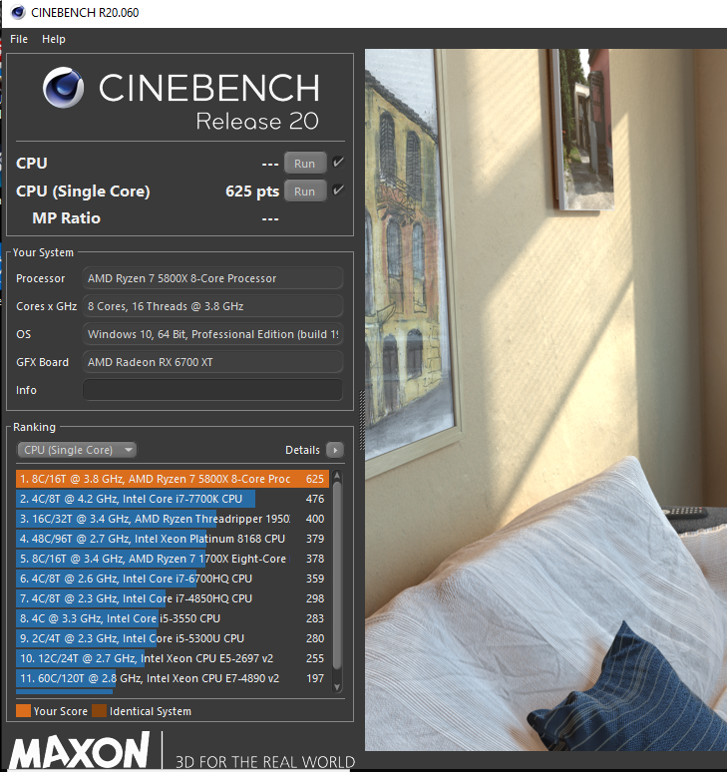This screenshot has width=727, height=772.
Task: Open the Help menu
Action: coord(54,39)
